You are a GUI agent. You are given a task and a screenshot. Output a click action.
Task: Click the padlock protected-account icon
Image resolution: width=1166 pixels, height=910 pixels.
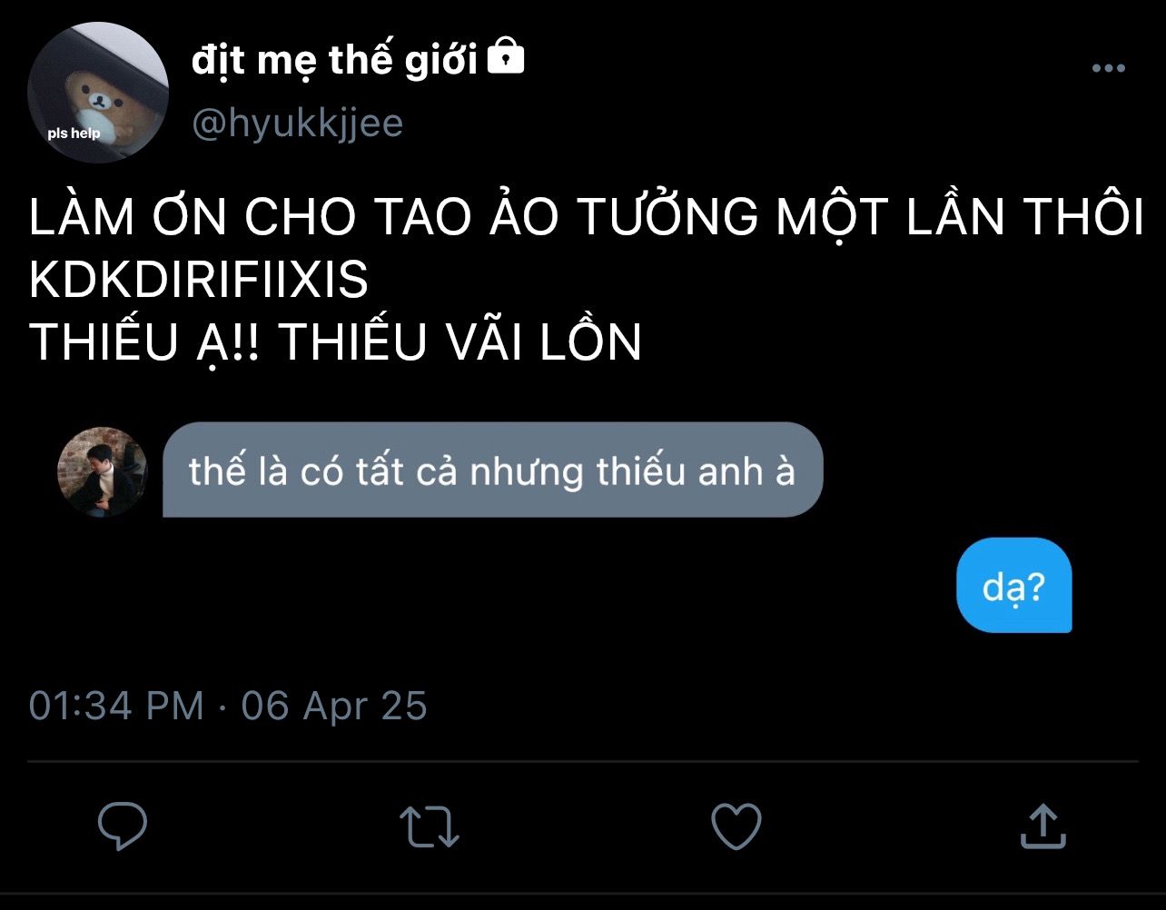(x=506, y=57)
